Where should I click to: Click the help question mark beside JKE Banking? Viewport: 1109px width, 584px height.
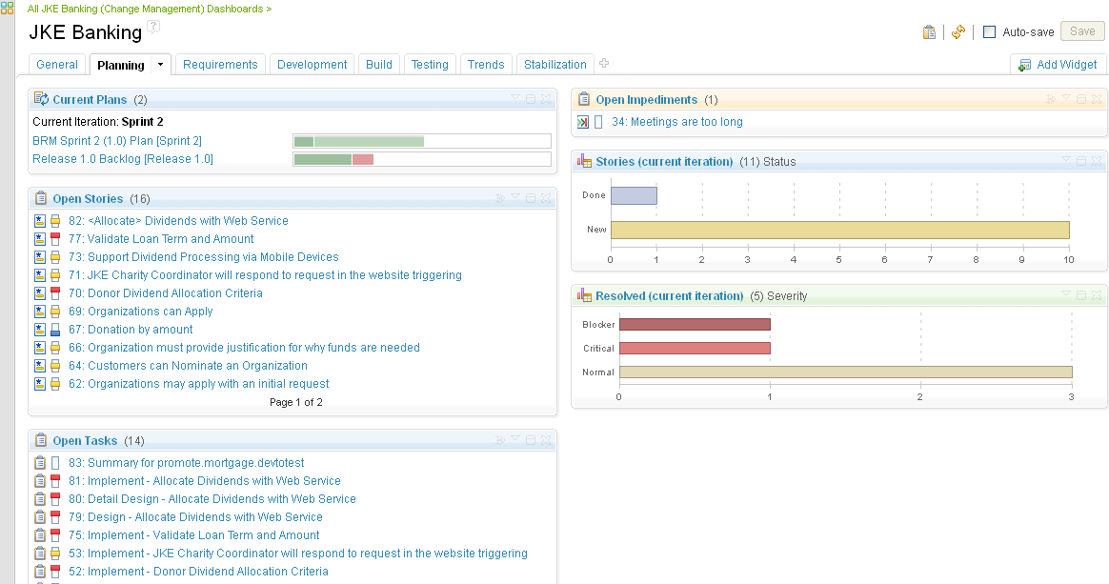[152, 28]
